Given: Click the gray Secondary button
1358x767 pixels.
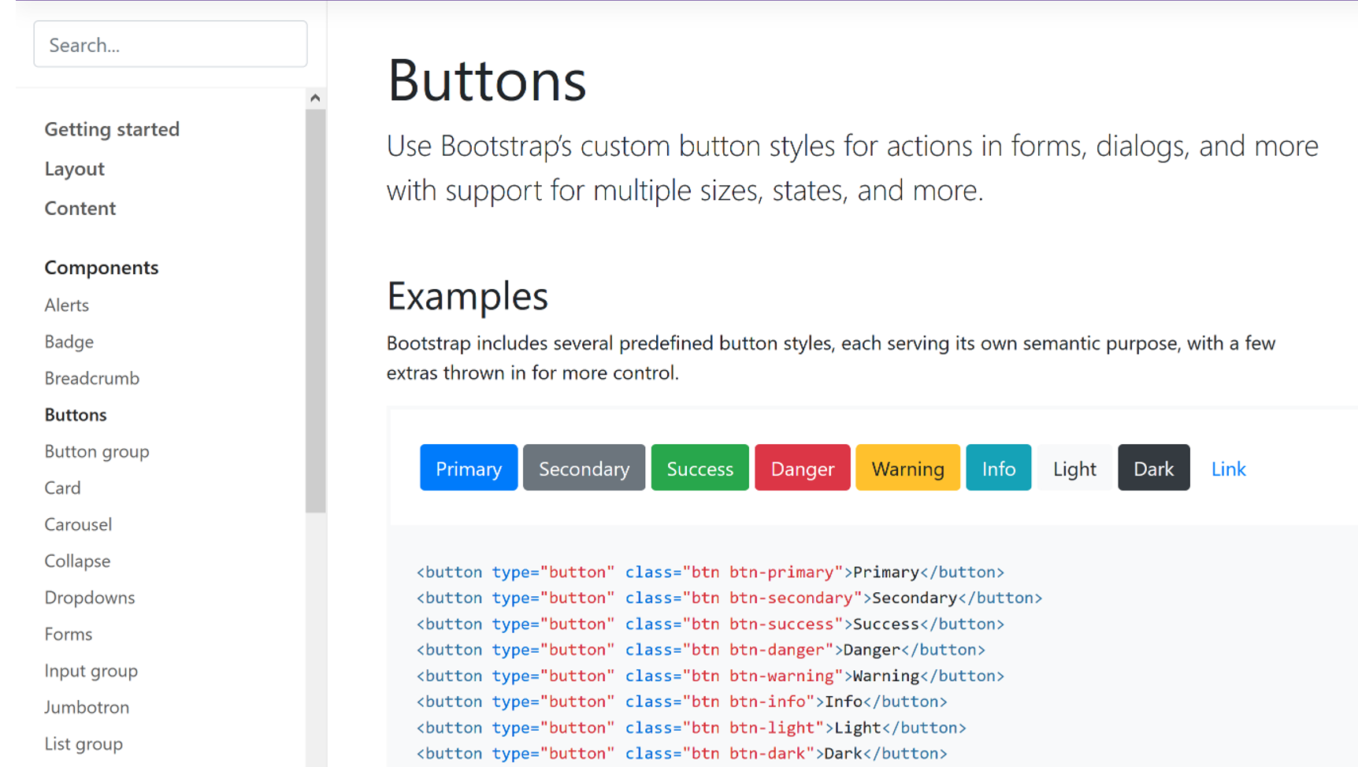Looking at the screenshot, I should coord(584,468).
